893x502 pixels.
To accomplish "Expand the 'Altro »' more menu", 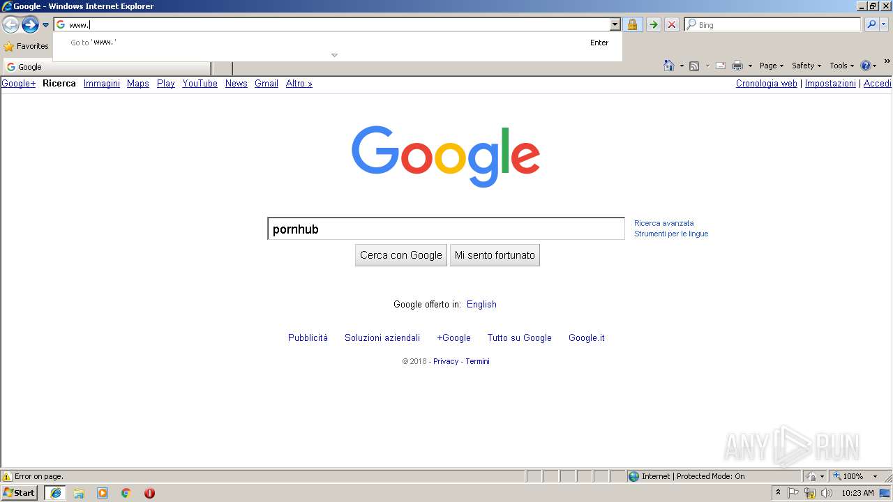I will coord(299,84).
